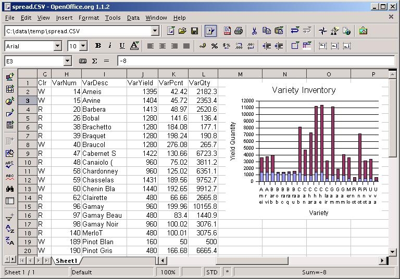Click the Font Color icon
Image resolution: width=400 pixels, height=279 pixels.
134,46
